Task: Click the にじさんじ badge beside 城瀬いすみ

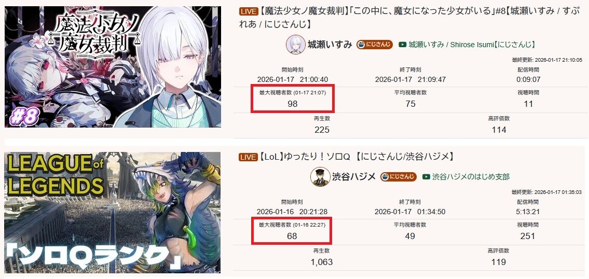Action: pos(375,45)
